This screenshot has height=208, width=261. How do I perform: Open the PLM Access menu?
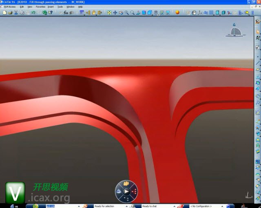point(9,7)
